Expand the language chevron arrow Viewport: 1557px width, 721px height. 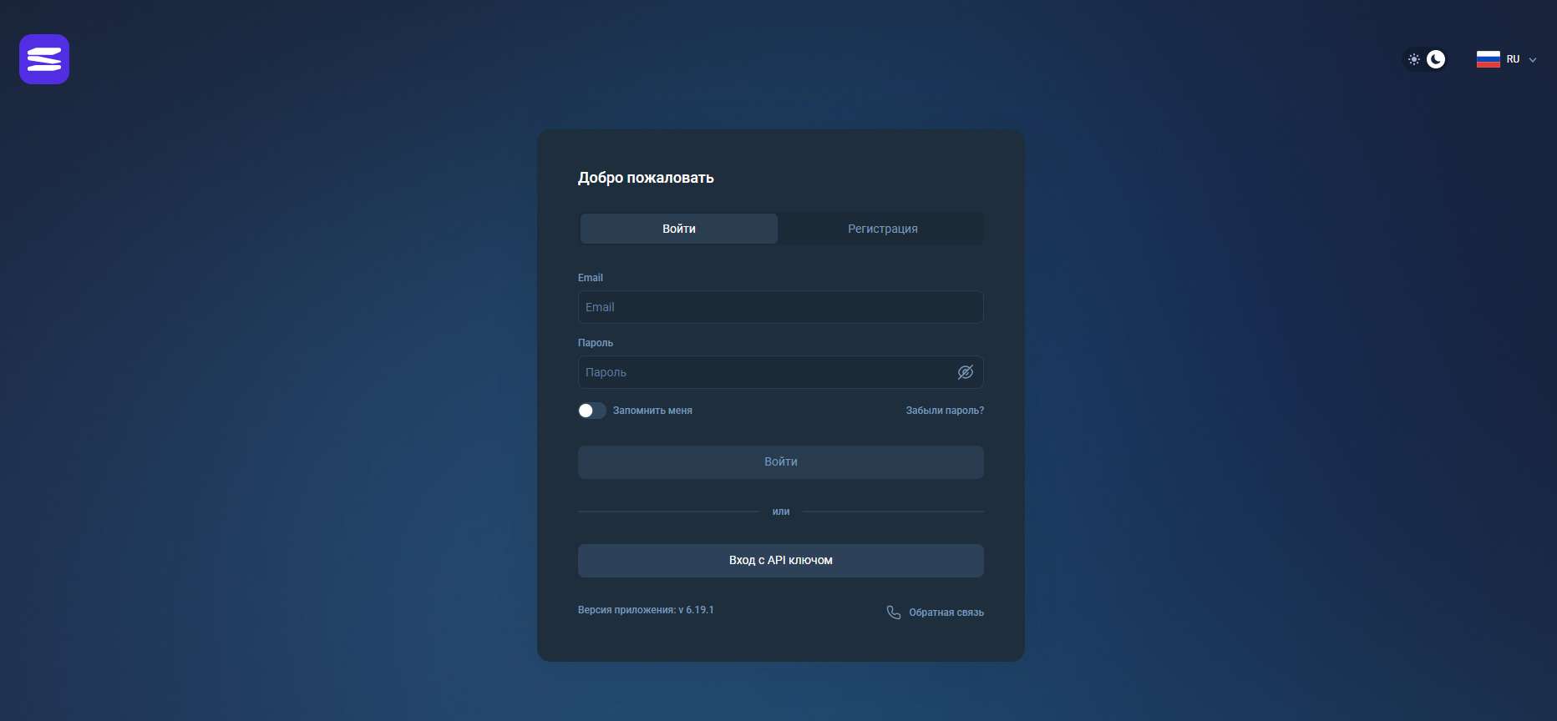coord(1533,60)
